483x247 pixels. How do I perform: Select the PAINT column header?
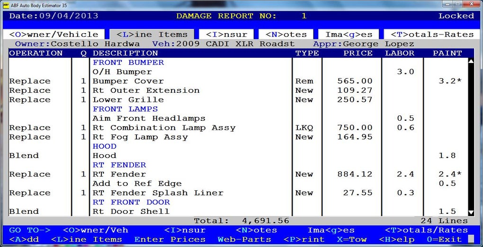[x=447, y=53]
